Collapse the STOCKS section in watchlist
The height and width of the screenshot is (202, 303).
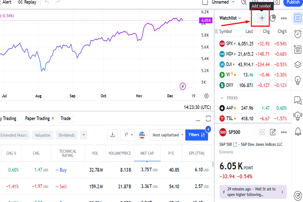(222, 98)
